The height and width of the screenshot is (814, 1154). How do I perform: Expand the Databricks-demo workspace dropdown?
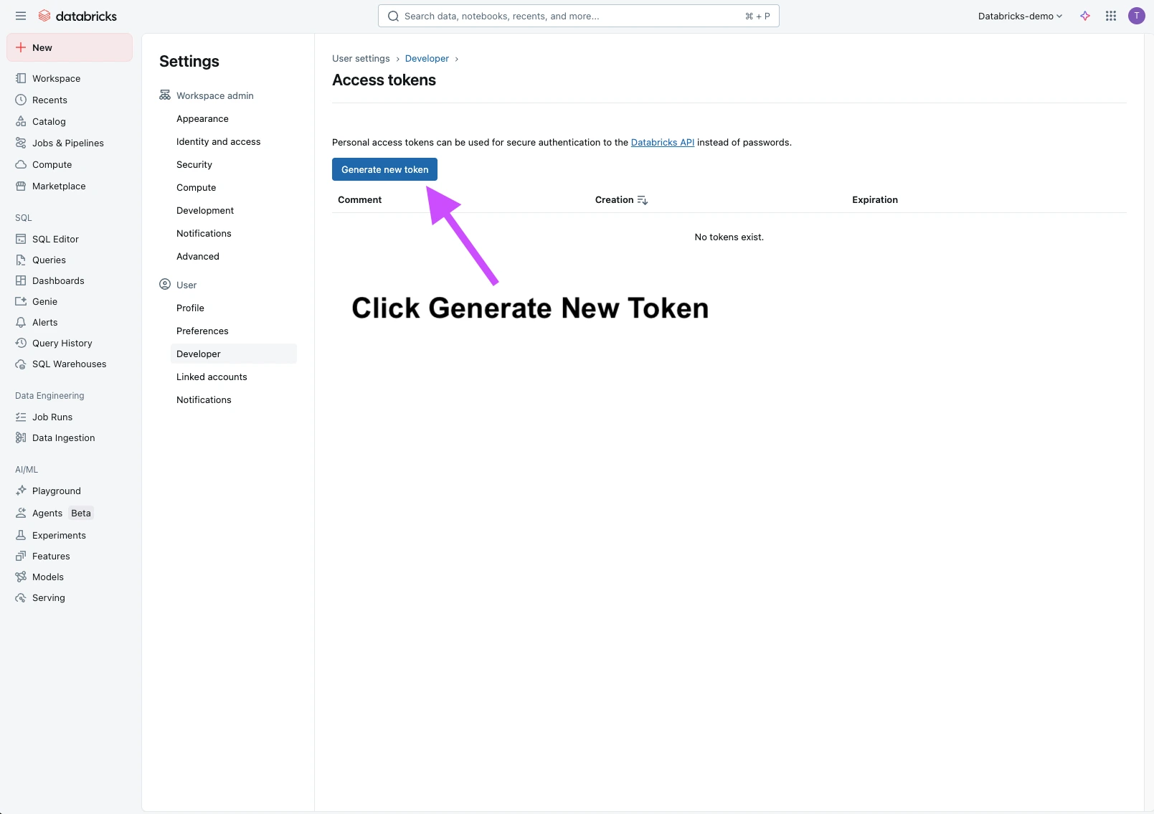tap(1020, 16)
